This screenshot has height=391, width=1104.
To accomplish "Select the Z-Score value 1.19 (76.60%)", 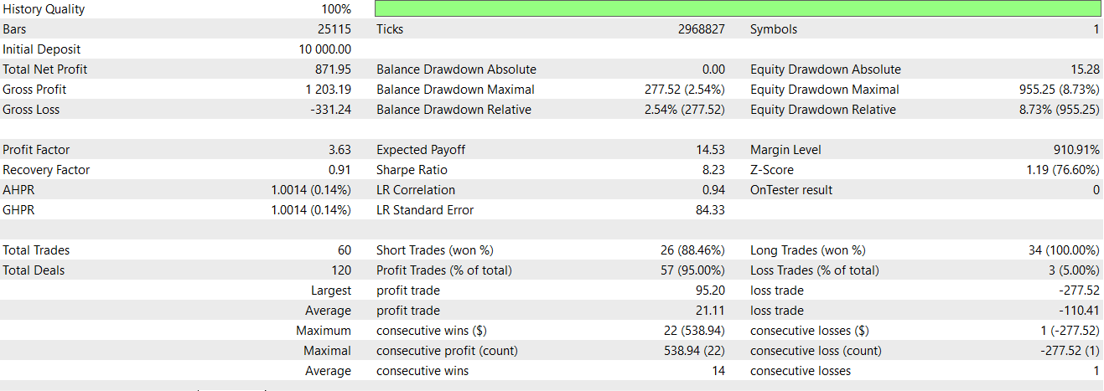I will 1061,170.
